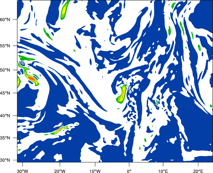Click the 30°W longitude label
The width and height of the screenshot is (213, 173).
pos(23,171)
